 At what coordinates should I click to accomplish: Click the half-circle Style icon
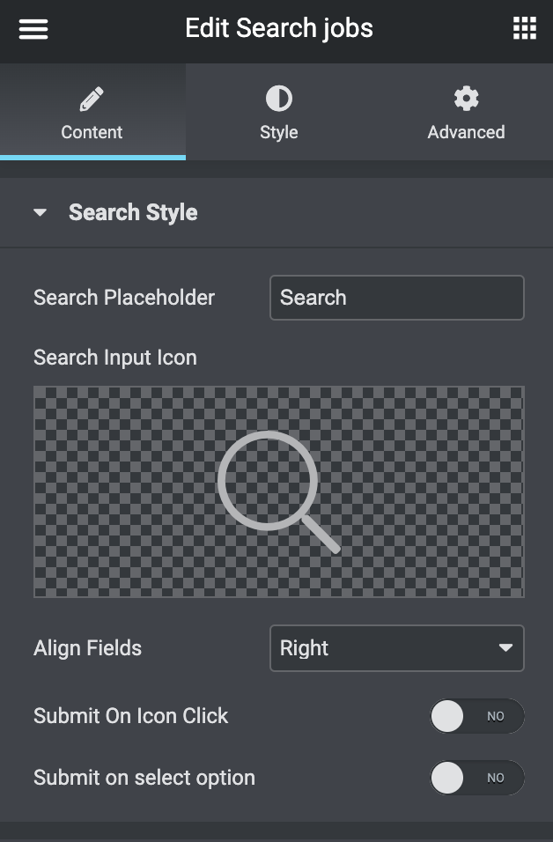point(279,99)
